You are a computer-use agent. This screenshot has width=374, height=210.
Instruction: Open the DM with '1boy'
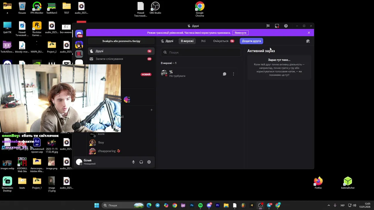pos(121,143)
